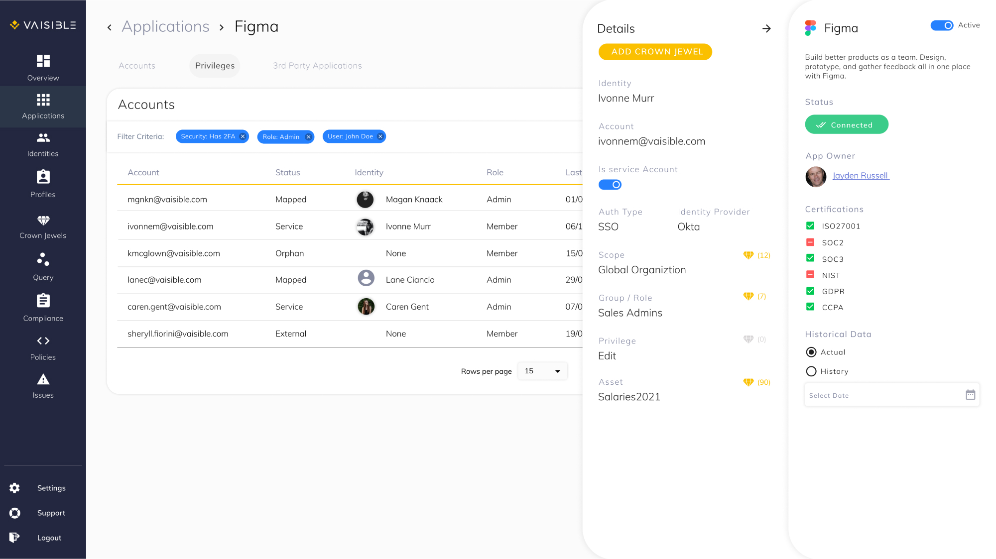
Task: Open the Rows per page dropdown
Action: pos(542,371)
